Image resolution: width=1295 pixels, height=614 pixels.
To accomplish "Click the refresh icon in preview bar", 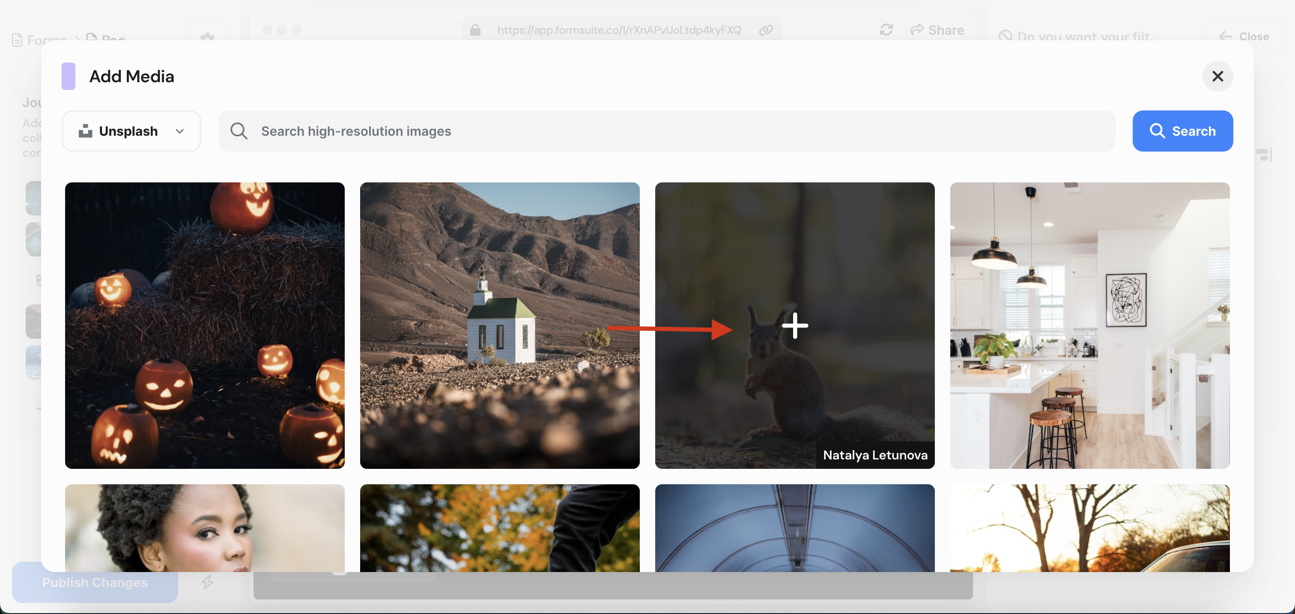I will click(x=886, y=30).
